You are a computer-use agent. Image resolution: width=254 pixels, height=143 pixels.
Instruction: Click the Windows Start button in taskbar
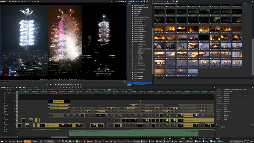coord(2,141)
